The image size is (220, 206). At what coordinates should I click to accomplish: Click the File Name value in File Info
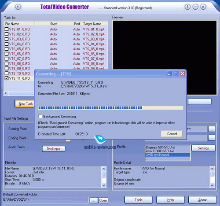(x=54, y=168)
